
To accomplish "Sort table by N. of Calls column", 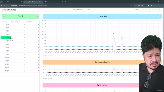I will [x=15, y=21].
